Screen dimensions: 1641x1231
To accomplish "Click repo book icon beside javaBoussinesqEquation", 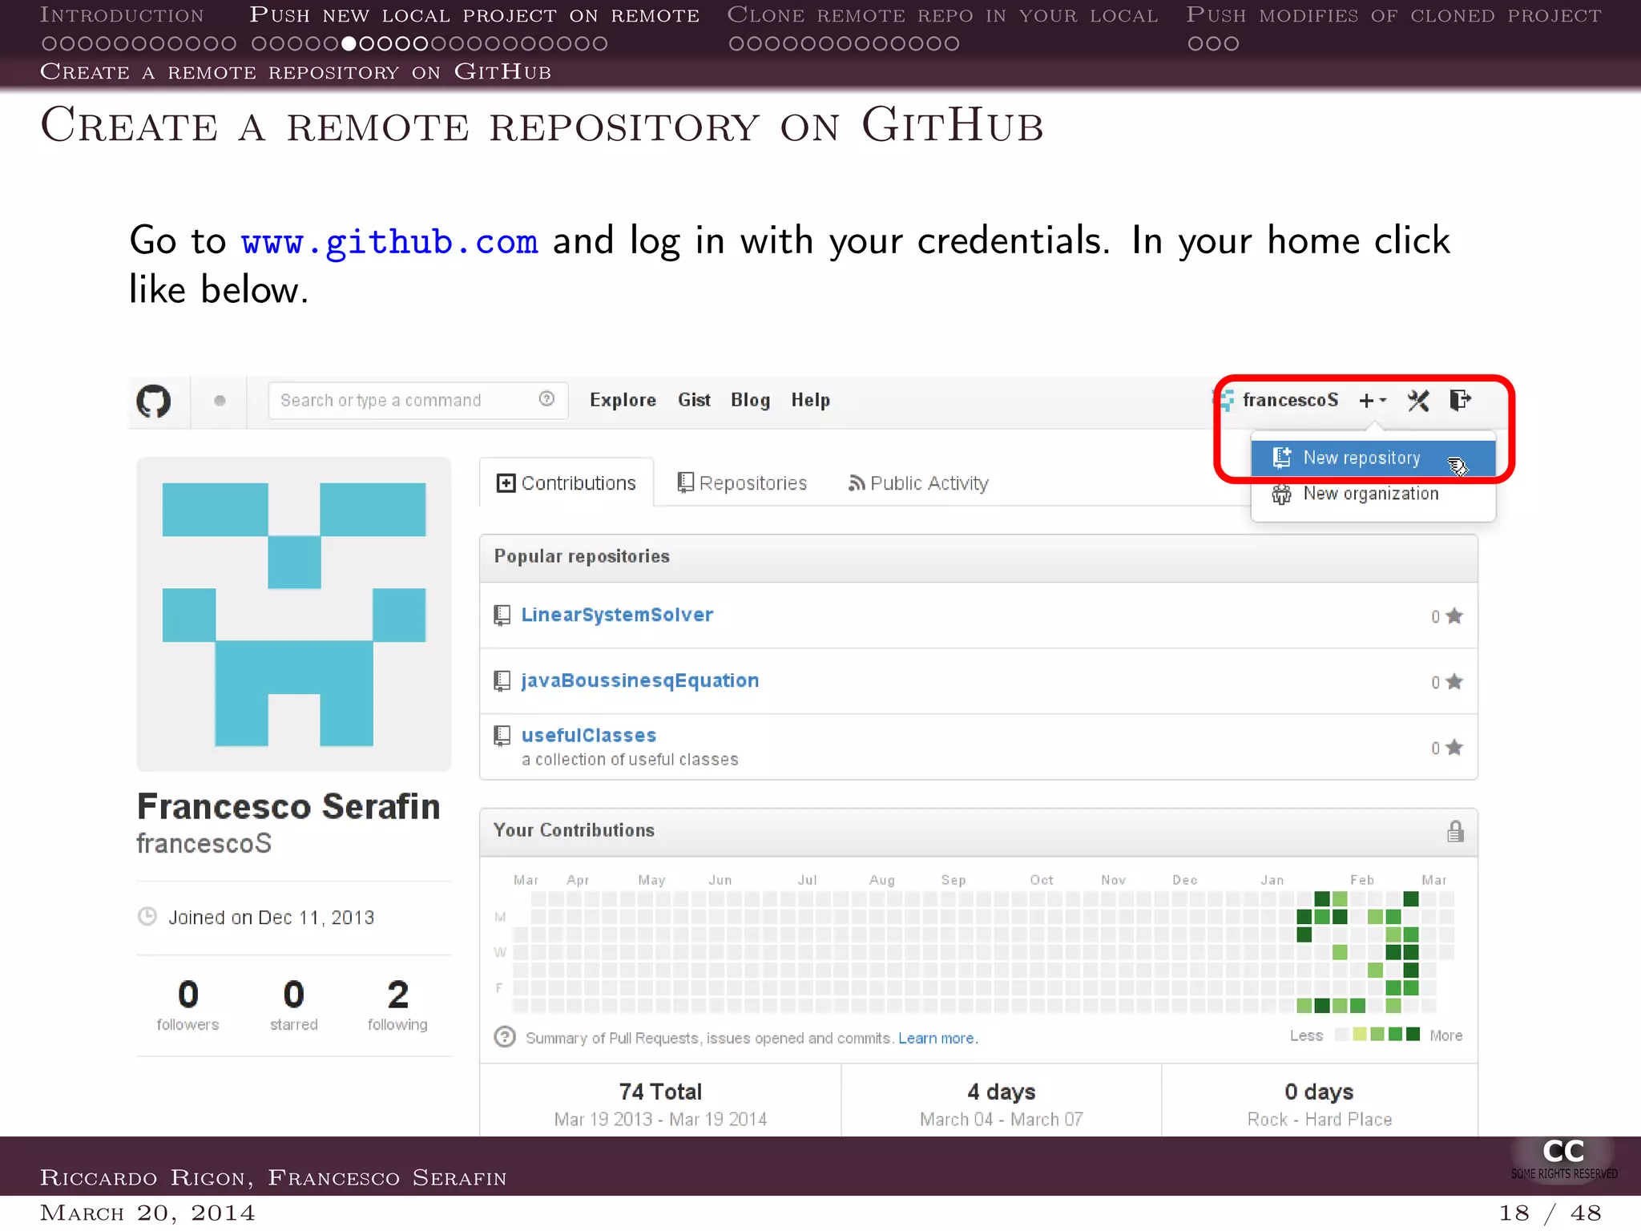I will 502,681.
